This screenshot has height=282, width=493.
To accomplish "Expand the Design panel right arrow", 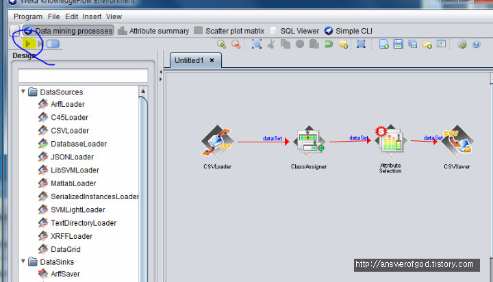I will point(161,79).
